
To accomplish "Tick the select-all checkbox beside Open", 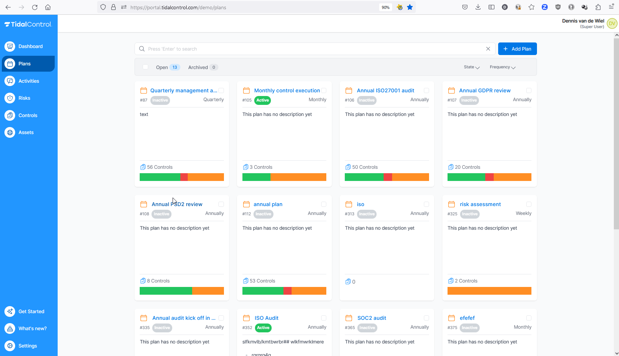I will tap(146, 67).
